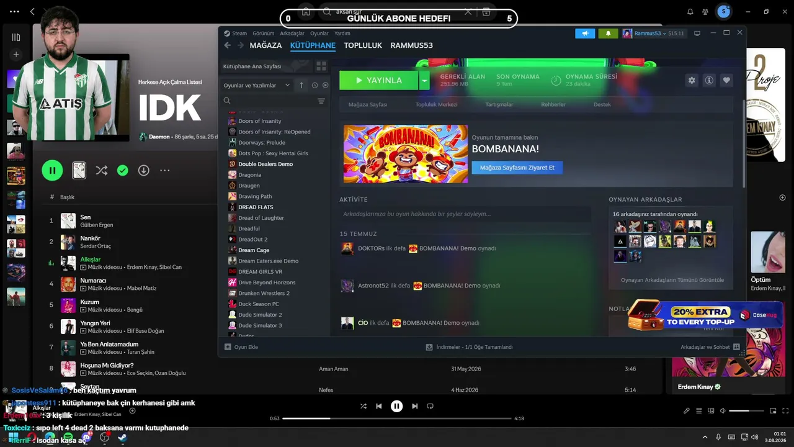This screenshot has height=447, width=794.
Task: Open Steam announcements megaphone icon
Action: point(585,33)
